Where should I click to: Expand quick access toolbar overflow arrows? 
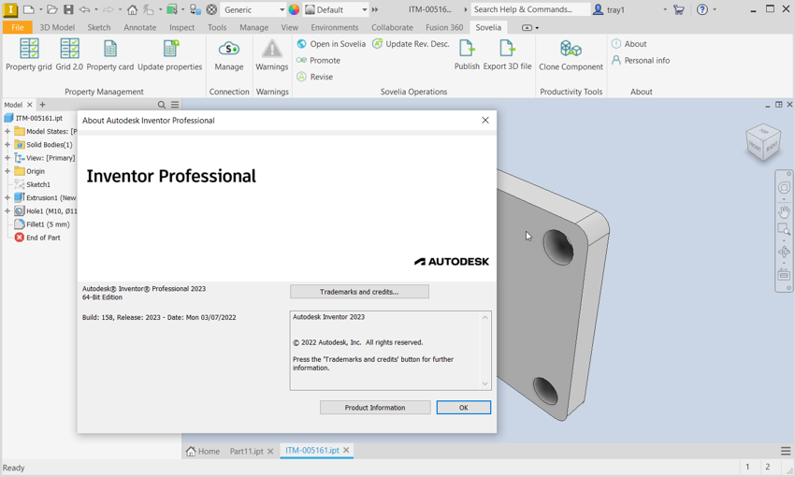375,9
